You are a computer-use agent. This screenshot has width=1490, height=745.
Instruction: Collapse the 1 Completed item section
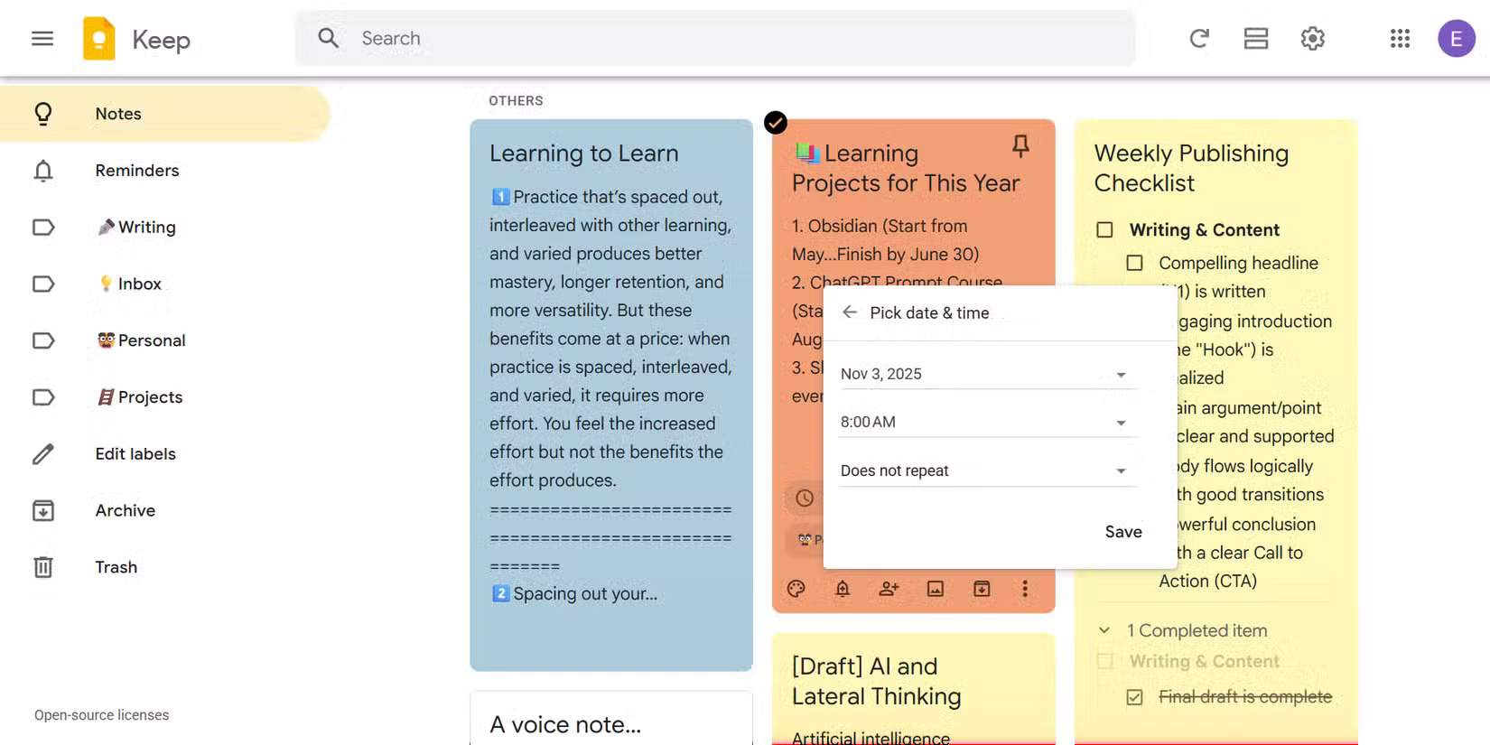1104,630
